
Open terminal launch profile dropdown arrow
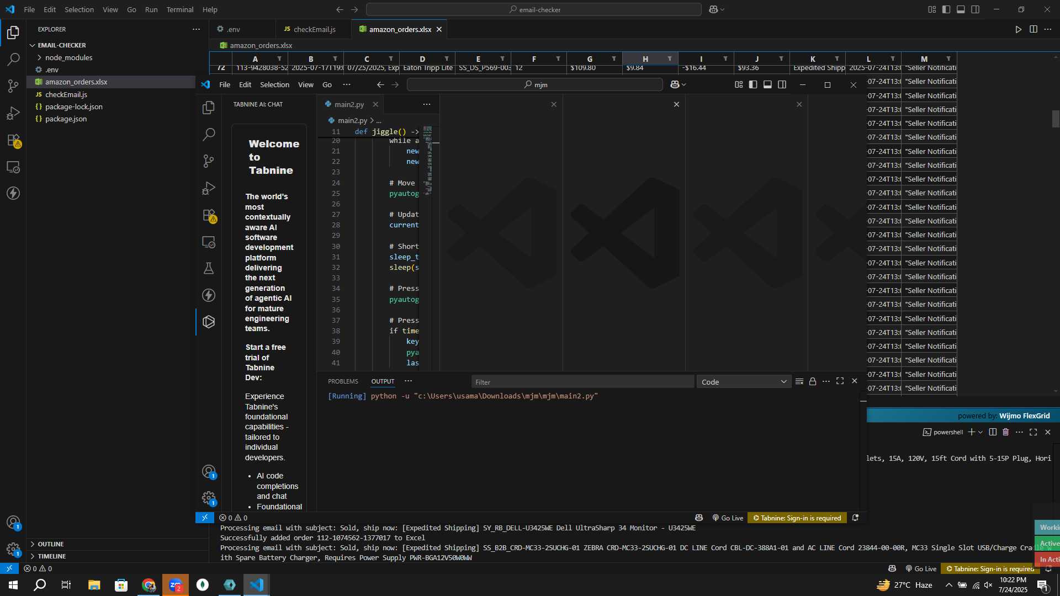(x=981, y=432)
